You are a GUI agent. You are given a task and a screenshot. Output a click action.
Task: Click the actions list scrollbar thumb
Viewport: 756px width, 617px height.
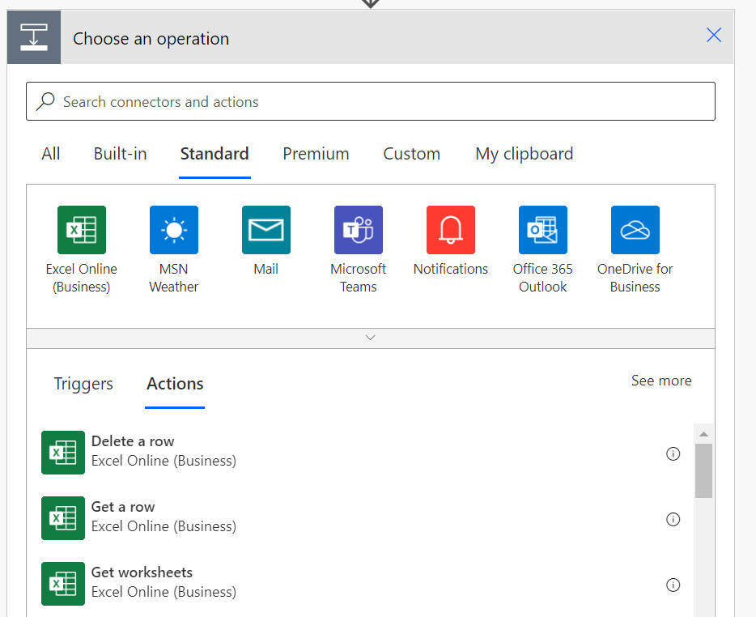tap(703, 470)
